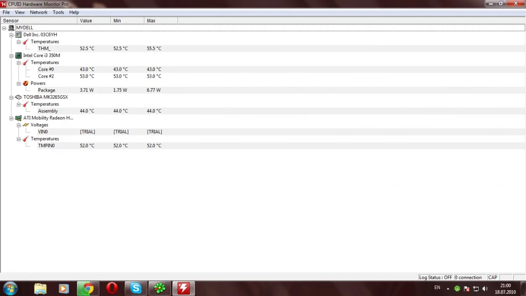Click thermometer icon under Intel Core i3
This screenshot has width=526, height=296.
point(26,63)
